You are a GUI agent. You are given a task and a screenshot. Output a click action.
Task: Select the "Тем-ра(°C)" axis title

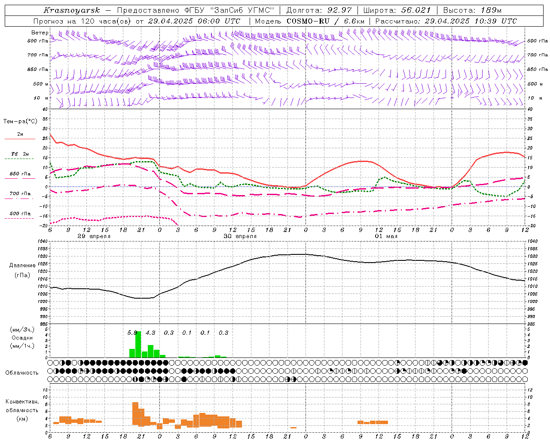coord(20,122)
